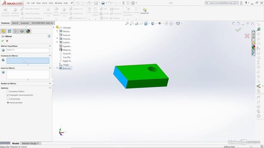Screen dimensions: 264x148
Task: Confirm with large green check in viewport
Action: pyautogui.click(x=238, y=30)
